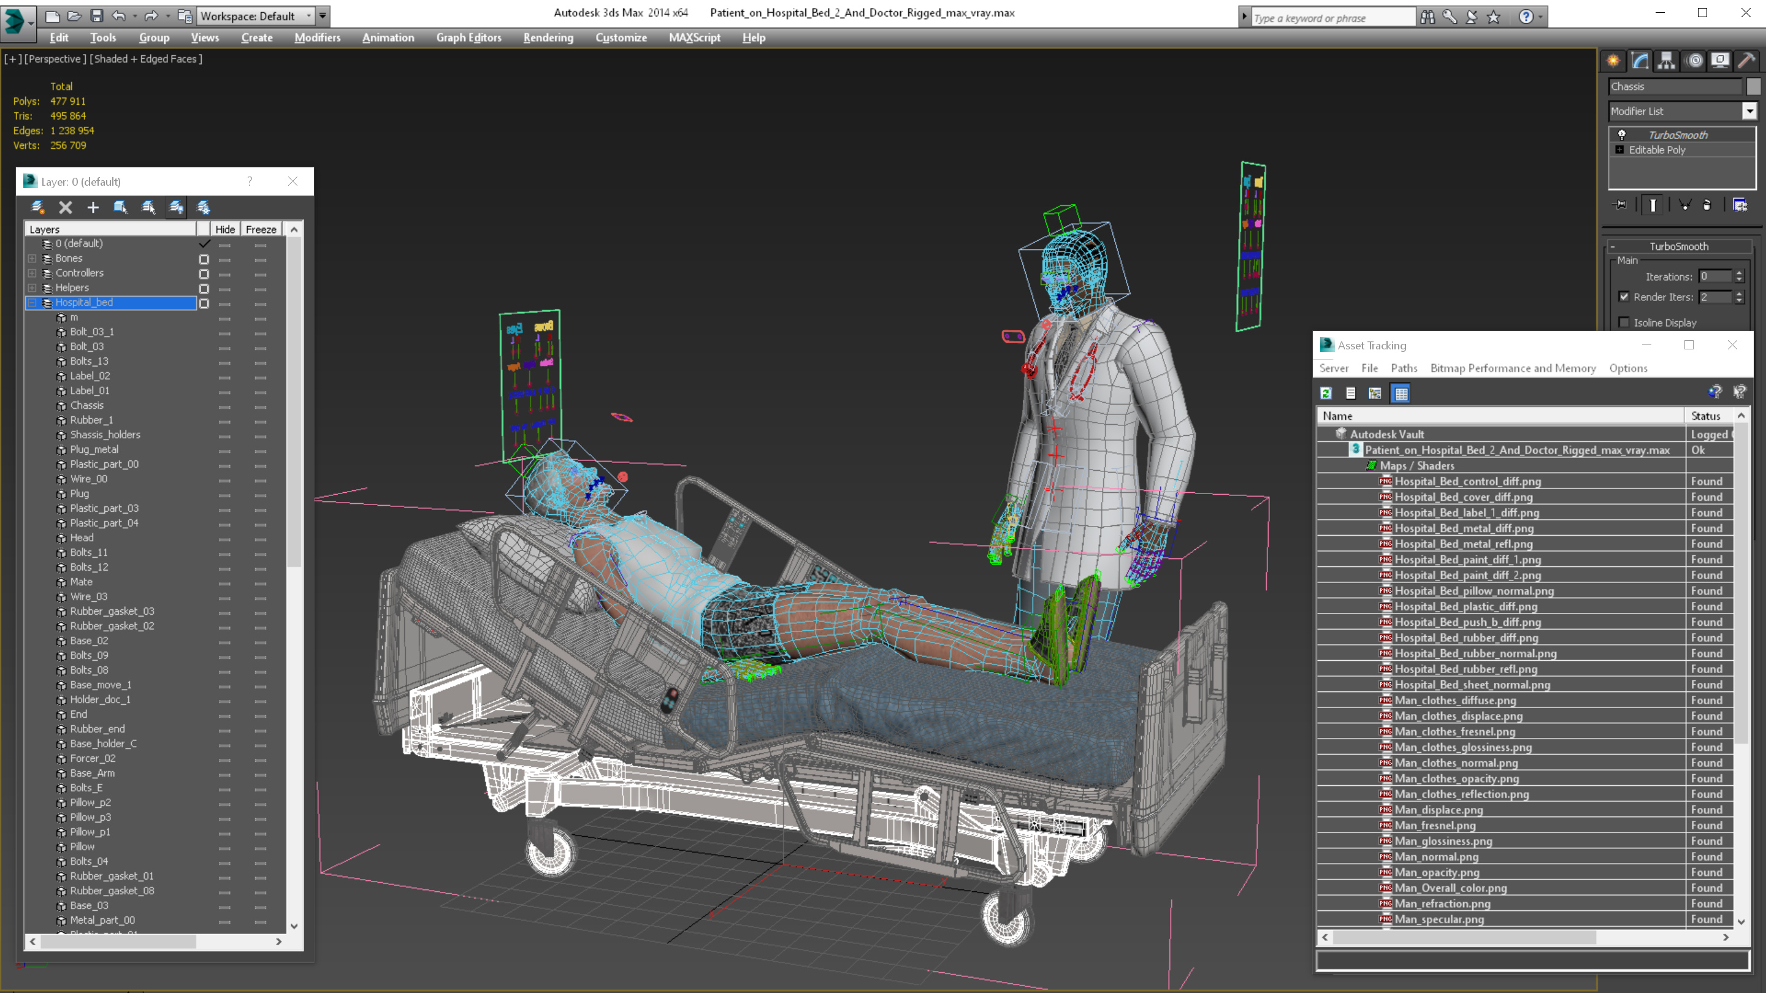Click Configure Modifier Sets icon
The height and width of the screenshot is (993, 1766).
click(x=1740, y=204)
